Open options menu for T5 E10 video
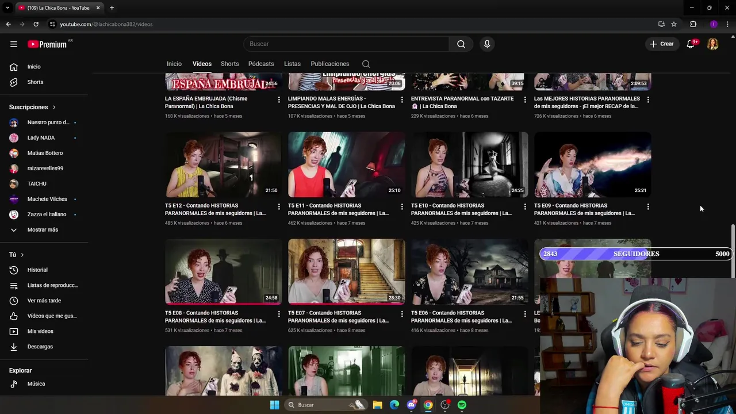The width and height of the screenshot is (736, 414). pos(525,206)
